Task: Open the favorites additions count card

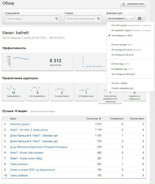Action: [x=110, y=97]
